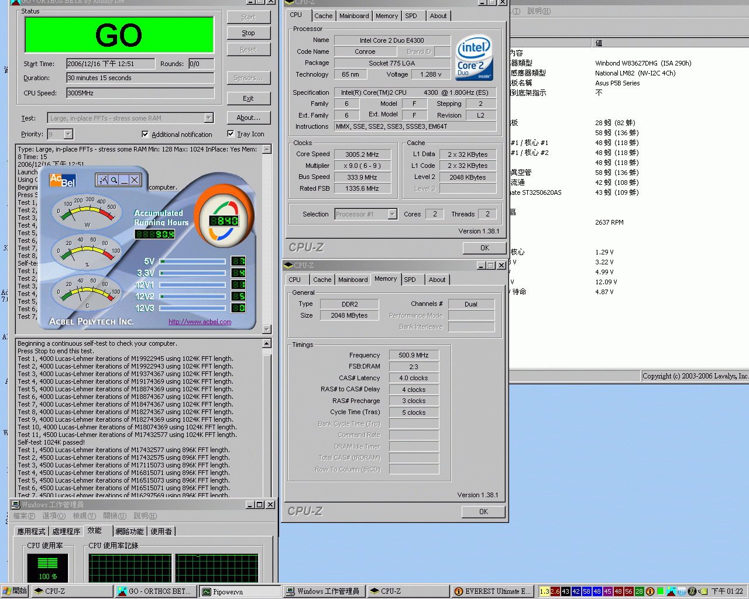
Task: Click OK in the CPU-Z Timings window
Action: [483, 511]
